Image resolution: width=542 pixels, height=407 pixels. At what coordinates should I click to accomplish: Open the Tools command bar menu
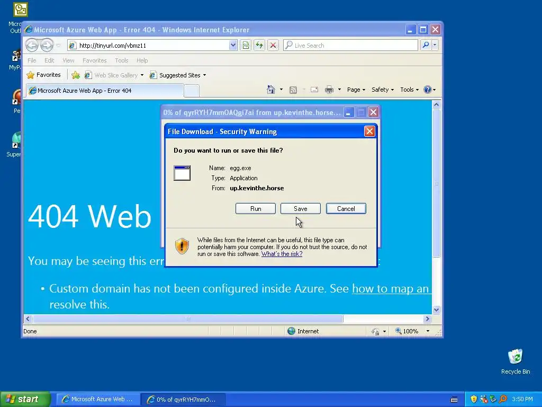point(409,90)
